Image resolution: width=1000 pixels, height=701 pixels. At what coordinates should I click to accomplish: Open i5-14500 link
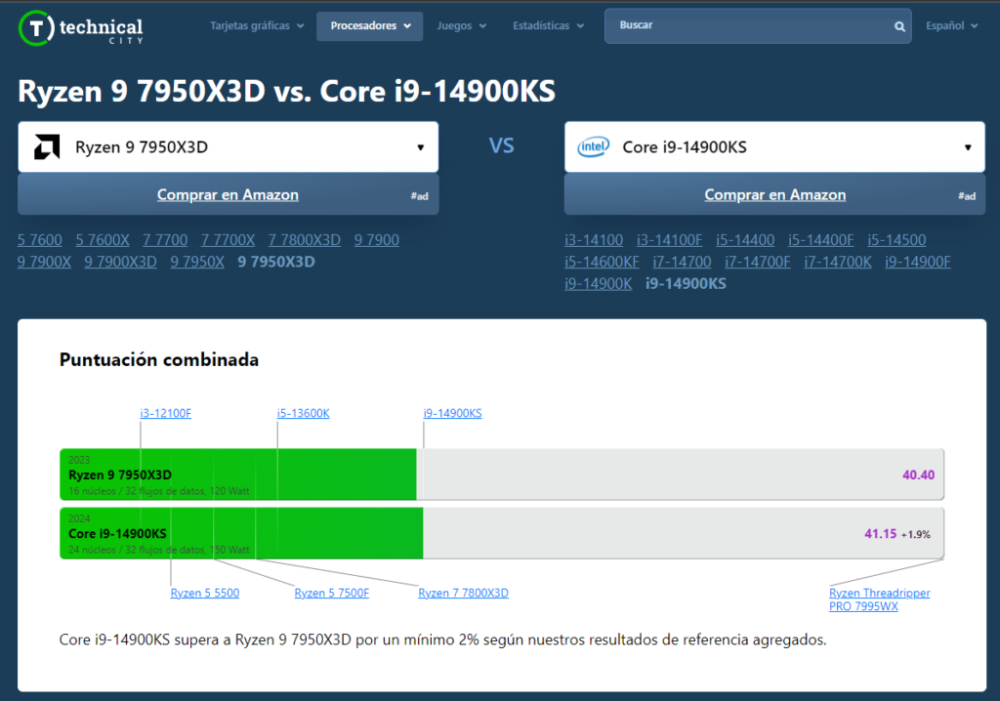pos(896,240)
